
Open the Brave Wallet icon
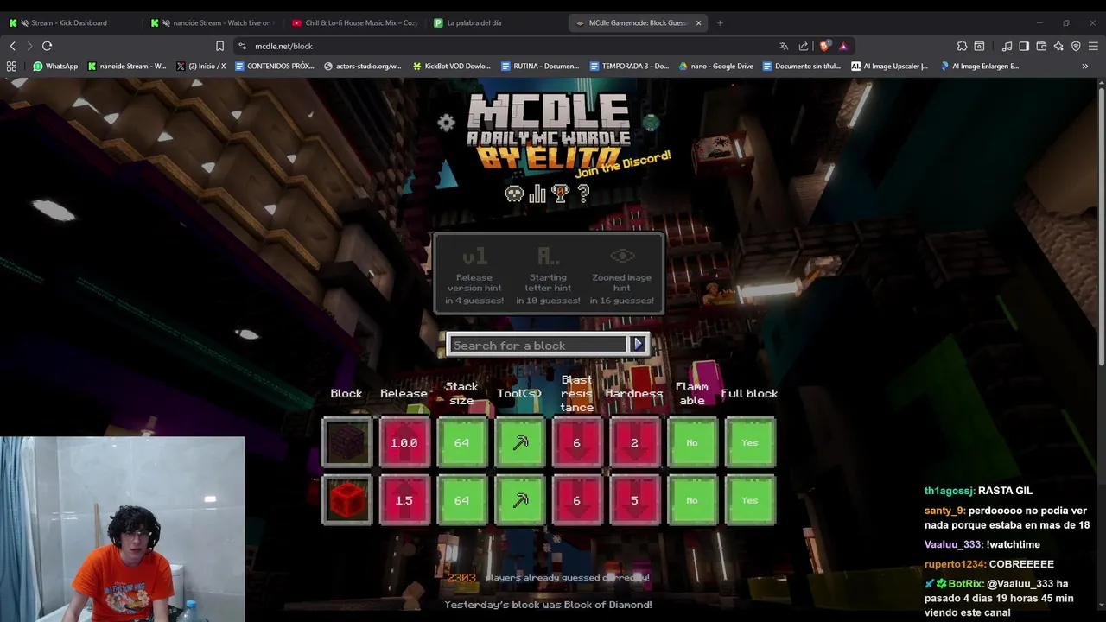point(1041,46)
